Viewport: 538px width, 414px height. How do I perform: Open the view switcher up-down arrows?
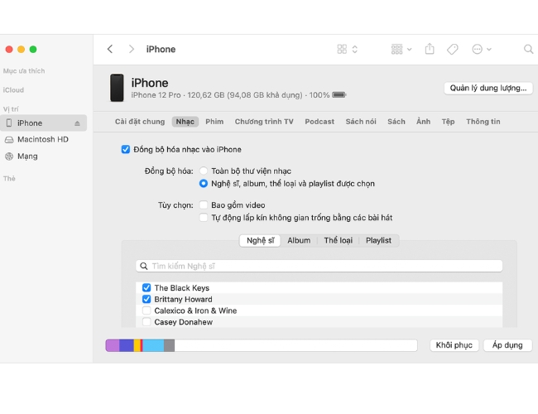click(355, 49)
